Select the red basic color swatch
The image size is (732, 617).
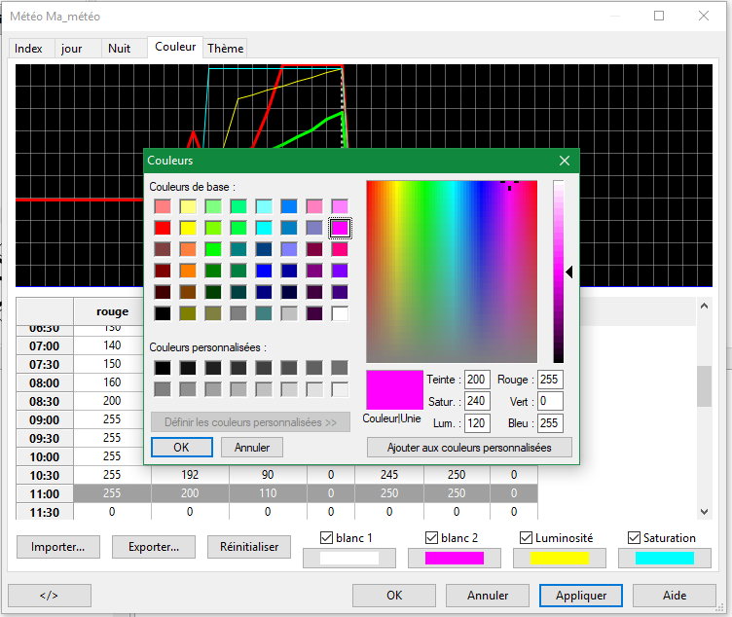163,228
